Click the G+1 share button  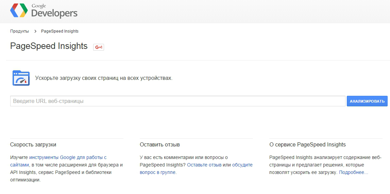[99, 47]
